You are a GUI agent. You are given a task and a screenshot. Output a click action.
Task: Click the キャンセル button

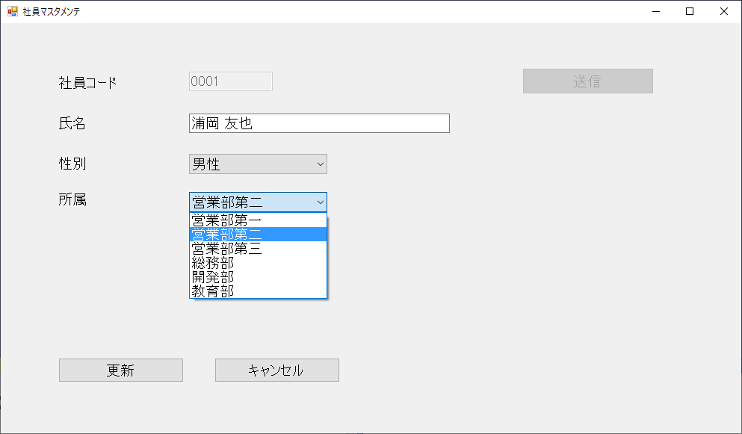[x=276, y=370]
